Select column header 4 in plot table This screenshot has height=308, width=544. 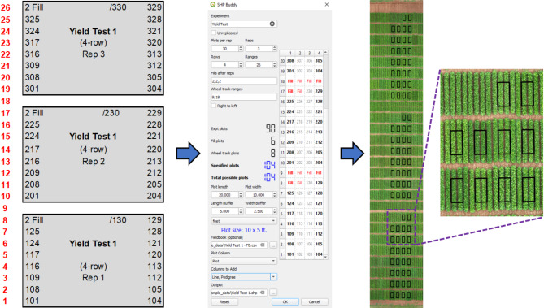pyautogui.click(x=319, y=53)
